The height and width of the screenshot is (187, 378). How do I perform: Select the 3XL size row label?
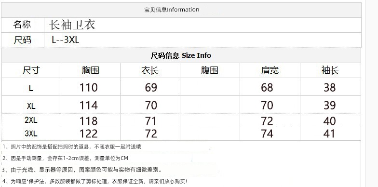[31, 133]
